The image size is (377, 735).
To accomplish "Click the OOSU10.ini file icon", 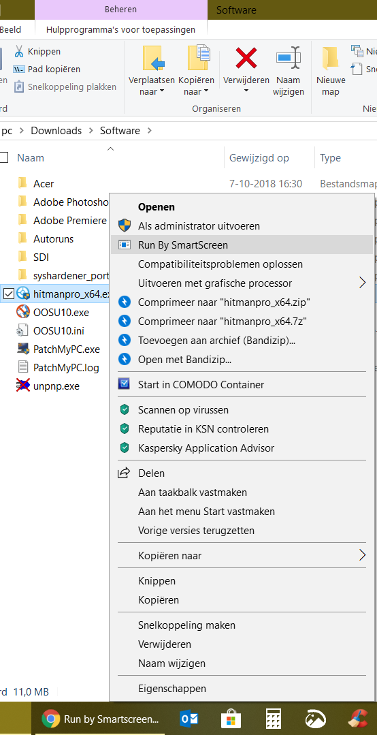I will [22, 331].
